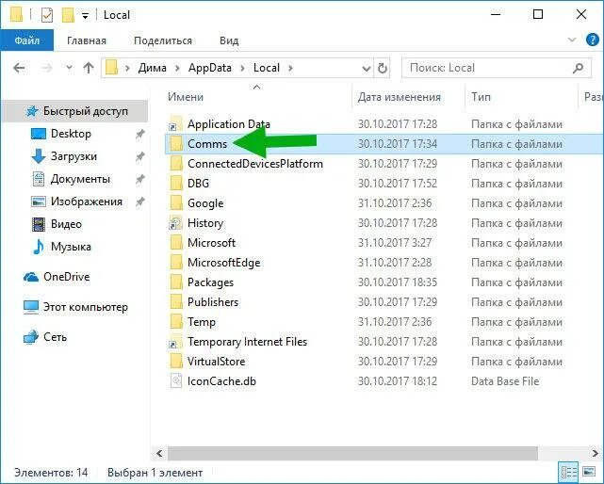604x484 pixels.
Task: Select Сеть in the navigation pane
Action: pos(55,337)
